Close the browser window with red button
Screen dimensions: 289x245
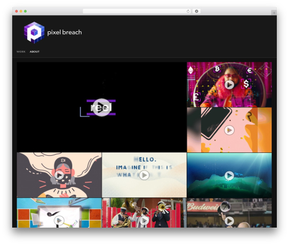[x=17, y=12]
